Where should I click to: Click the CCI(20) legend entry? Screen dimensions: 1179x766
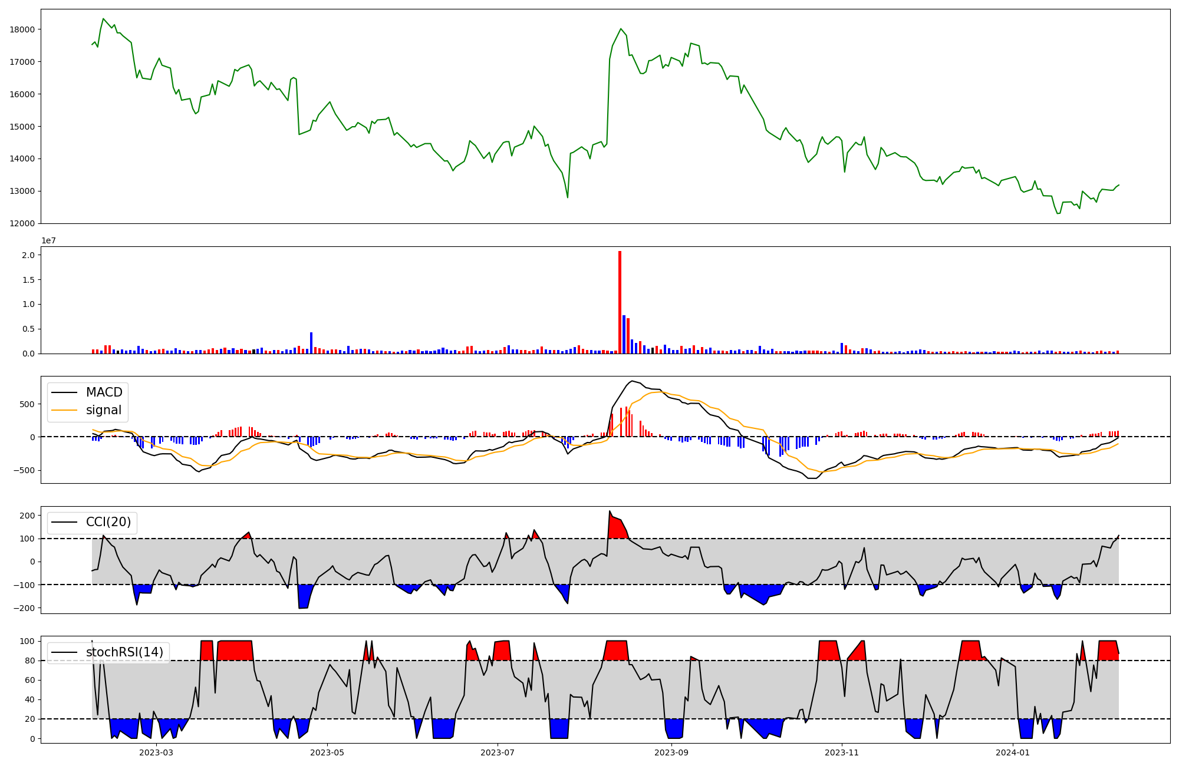click(108, 523)
